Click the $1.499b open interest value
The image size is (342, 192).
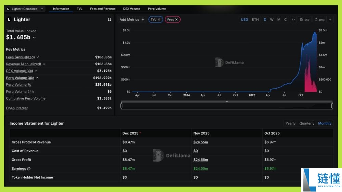(104, 108)
